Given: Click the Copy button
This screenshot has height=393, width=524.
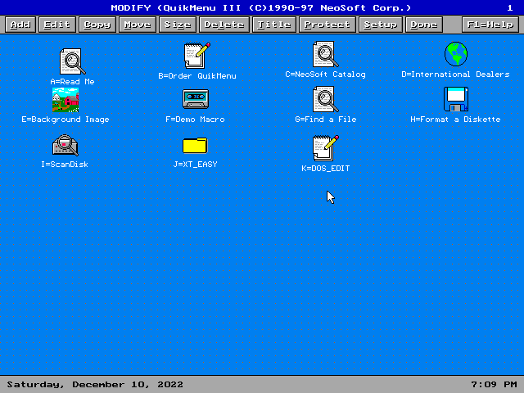Looking at the screenshot, I should click(x=97, y=25).
